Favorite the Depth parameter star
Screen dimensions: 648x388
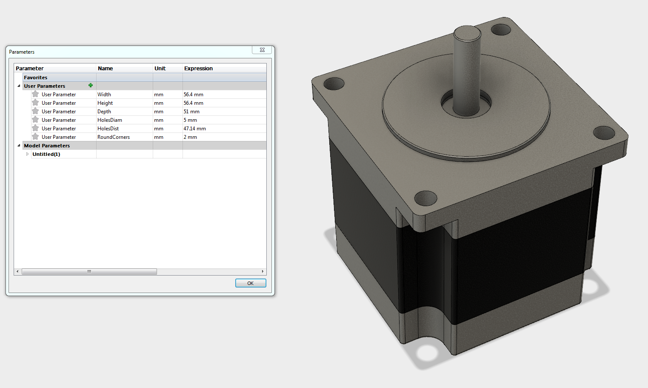(x=35, y=111)
